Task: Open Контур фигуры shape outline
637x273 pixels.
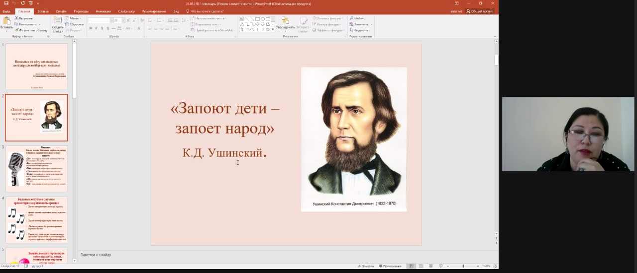Action: coord(328,24)
